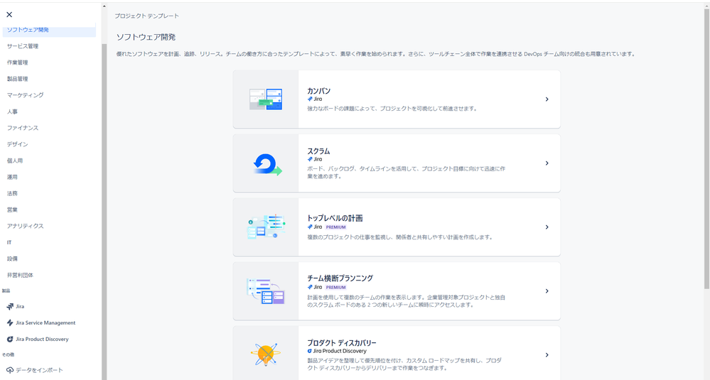
Task: Expand プロダクト ディスカバリー template via chevron
Action: tap(547, 355)
